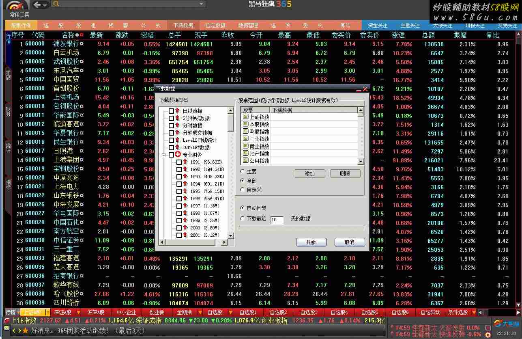The height and width of the screenshot is (339, 522).
Task: Click the 删除 button
Action: [345, 173]
